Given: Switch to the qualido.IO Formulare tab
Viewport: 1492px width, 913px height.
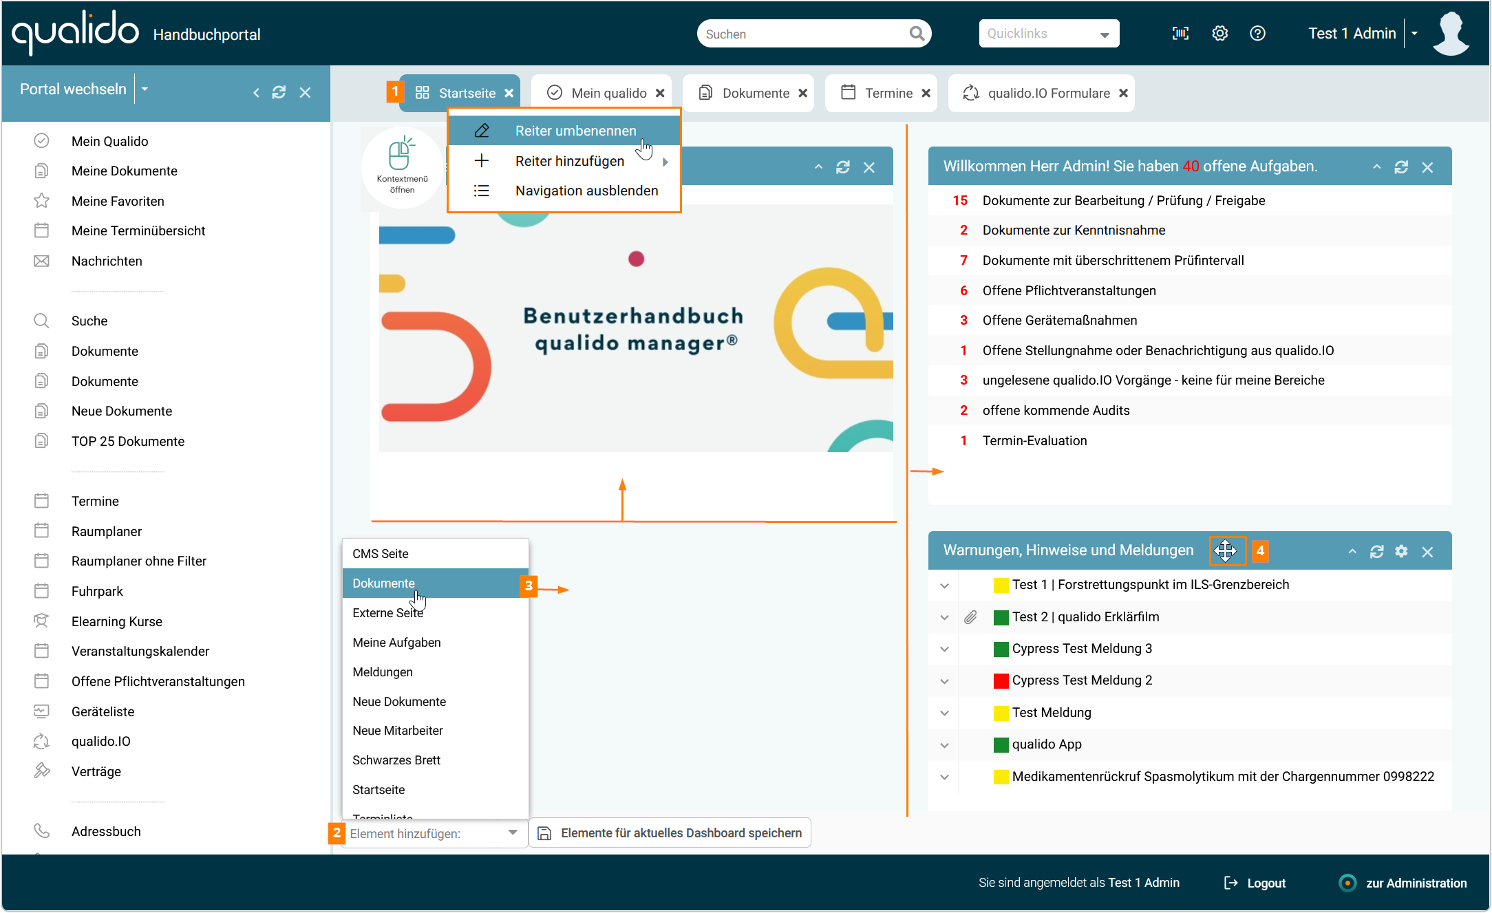Looking at the screenshot, I should tap(1041, 93).
